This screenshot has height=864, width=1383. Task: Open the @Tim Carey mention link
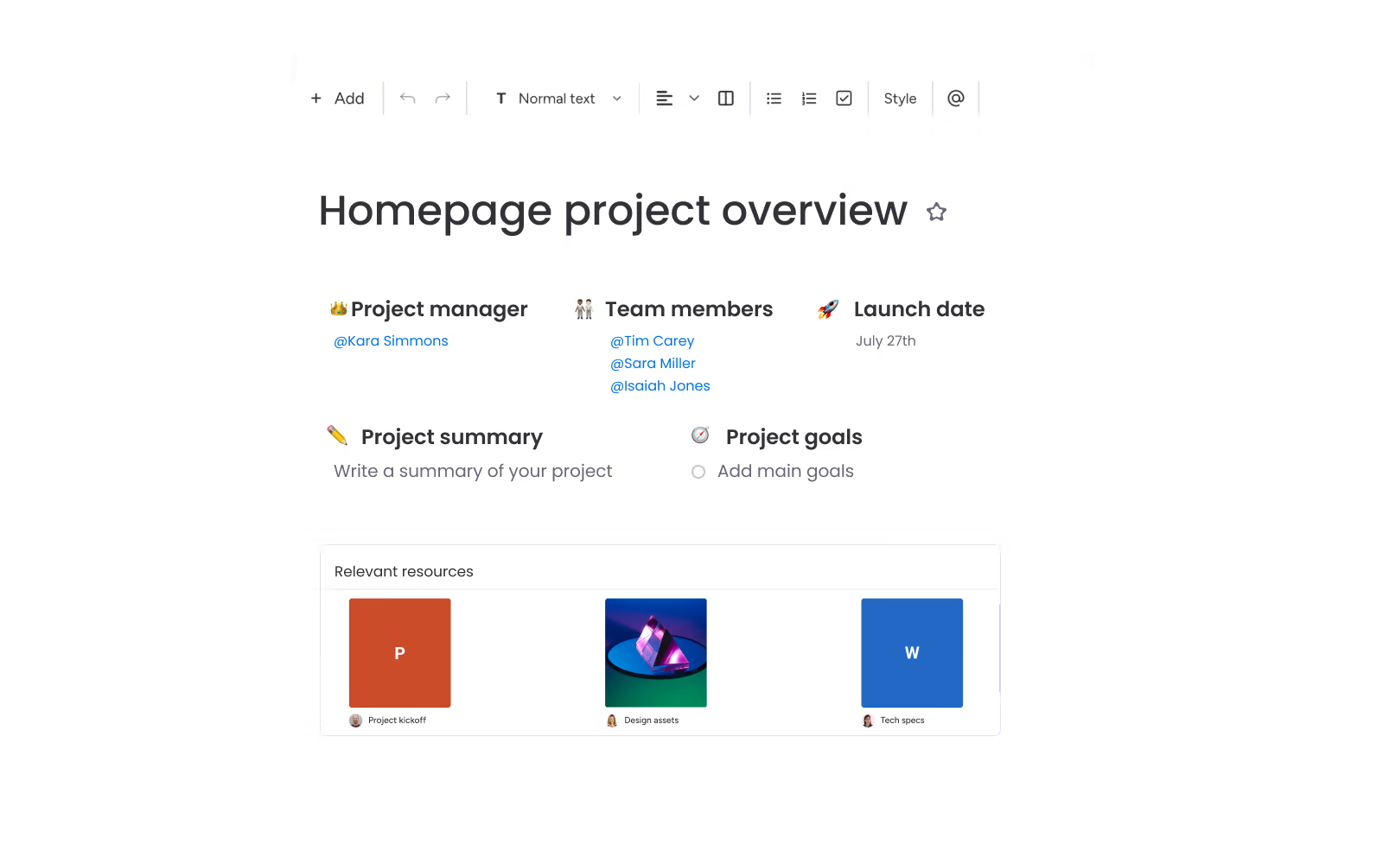(652, 341)
